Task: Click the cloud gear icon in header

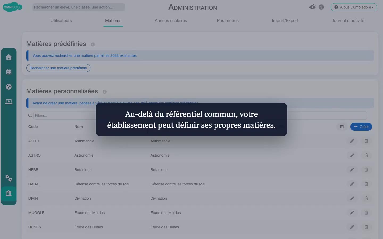Action: click(312, 7)
